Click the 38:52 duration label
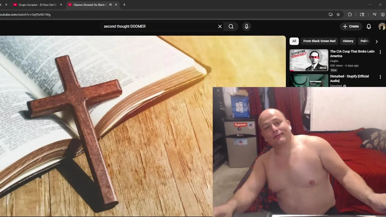Image resolution: width=386 pixels, height=217 pixels. [x=323, y=68]
